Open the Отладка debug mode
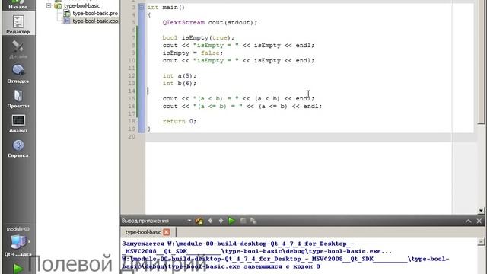This screenshot has width=487, height=274. (18, 74)
